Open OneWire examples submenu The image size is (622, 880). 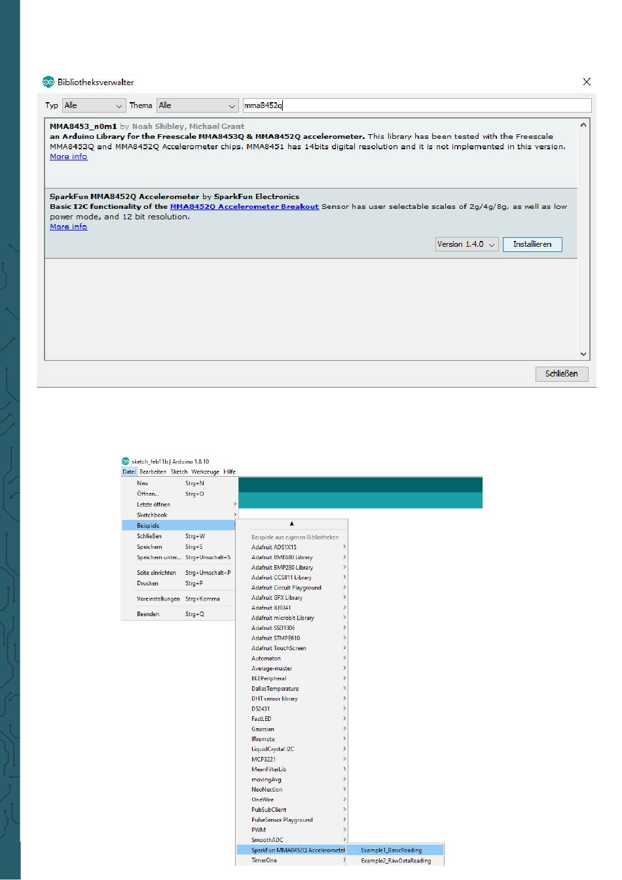[x=292, y=799]
